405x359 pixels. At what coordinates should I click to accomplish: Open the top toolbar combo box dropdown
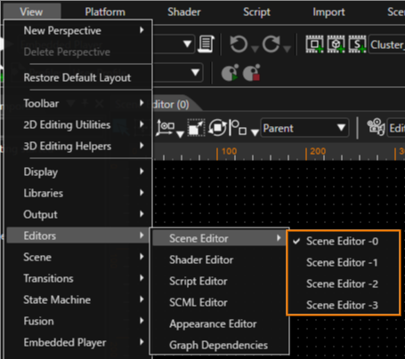click(x=187, y=44)
